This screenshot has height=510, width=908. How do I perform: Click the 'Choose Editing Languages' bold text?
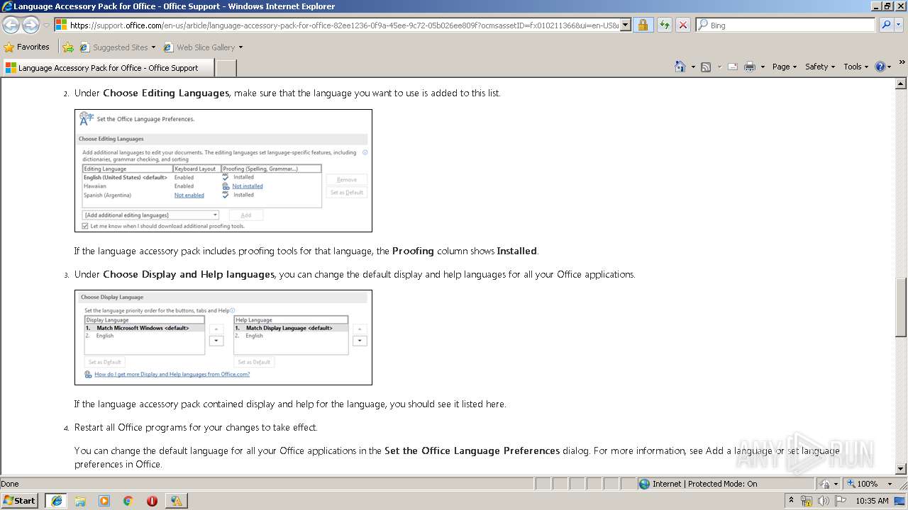[166, 93]
